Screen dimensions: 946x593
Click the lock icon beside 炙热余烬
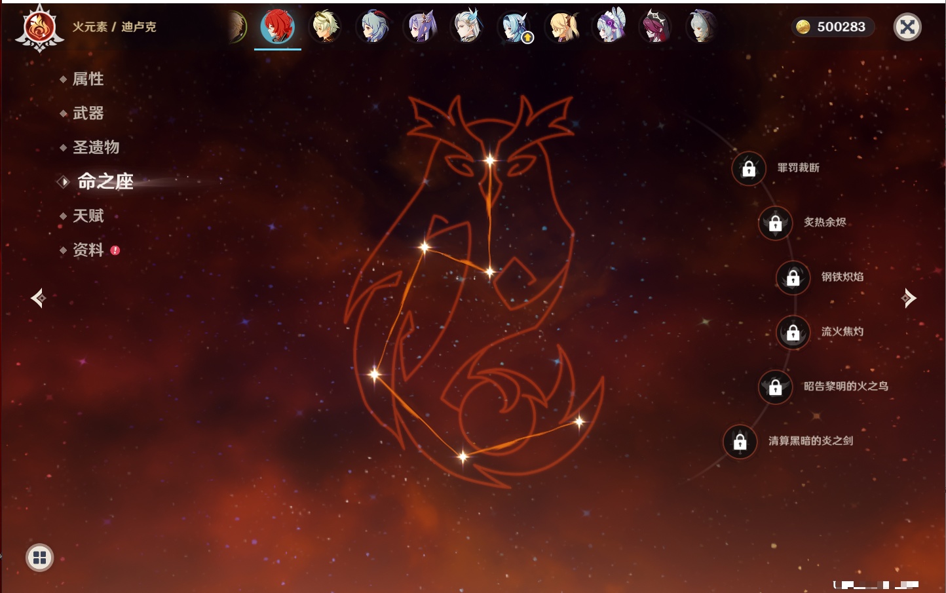tap(776, 223)
